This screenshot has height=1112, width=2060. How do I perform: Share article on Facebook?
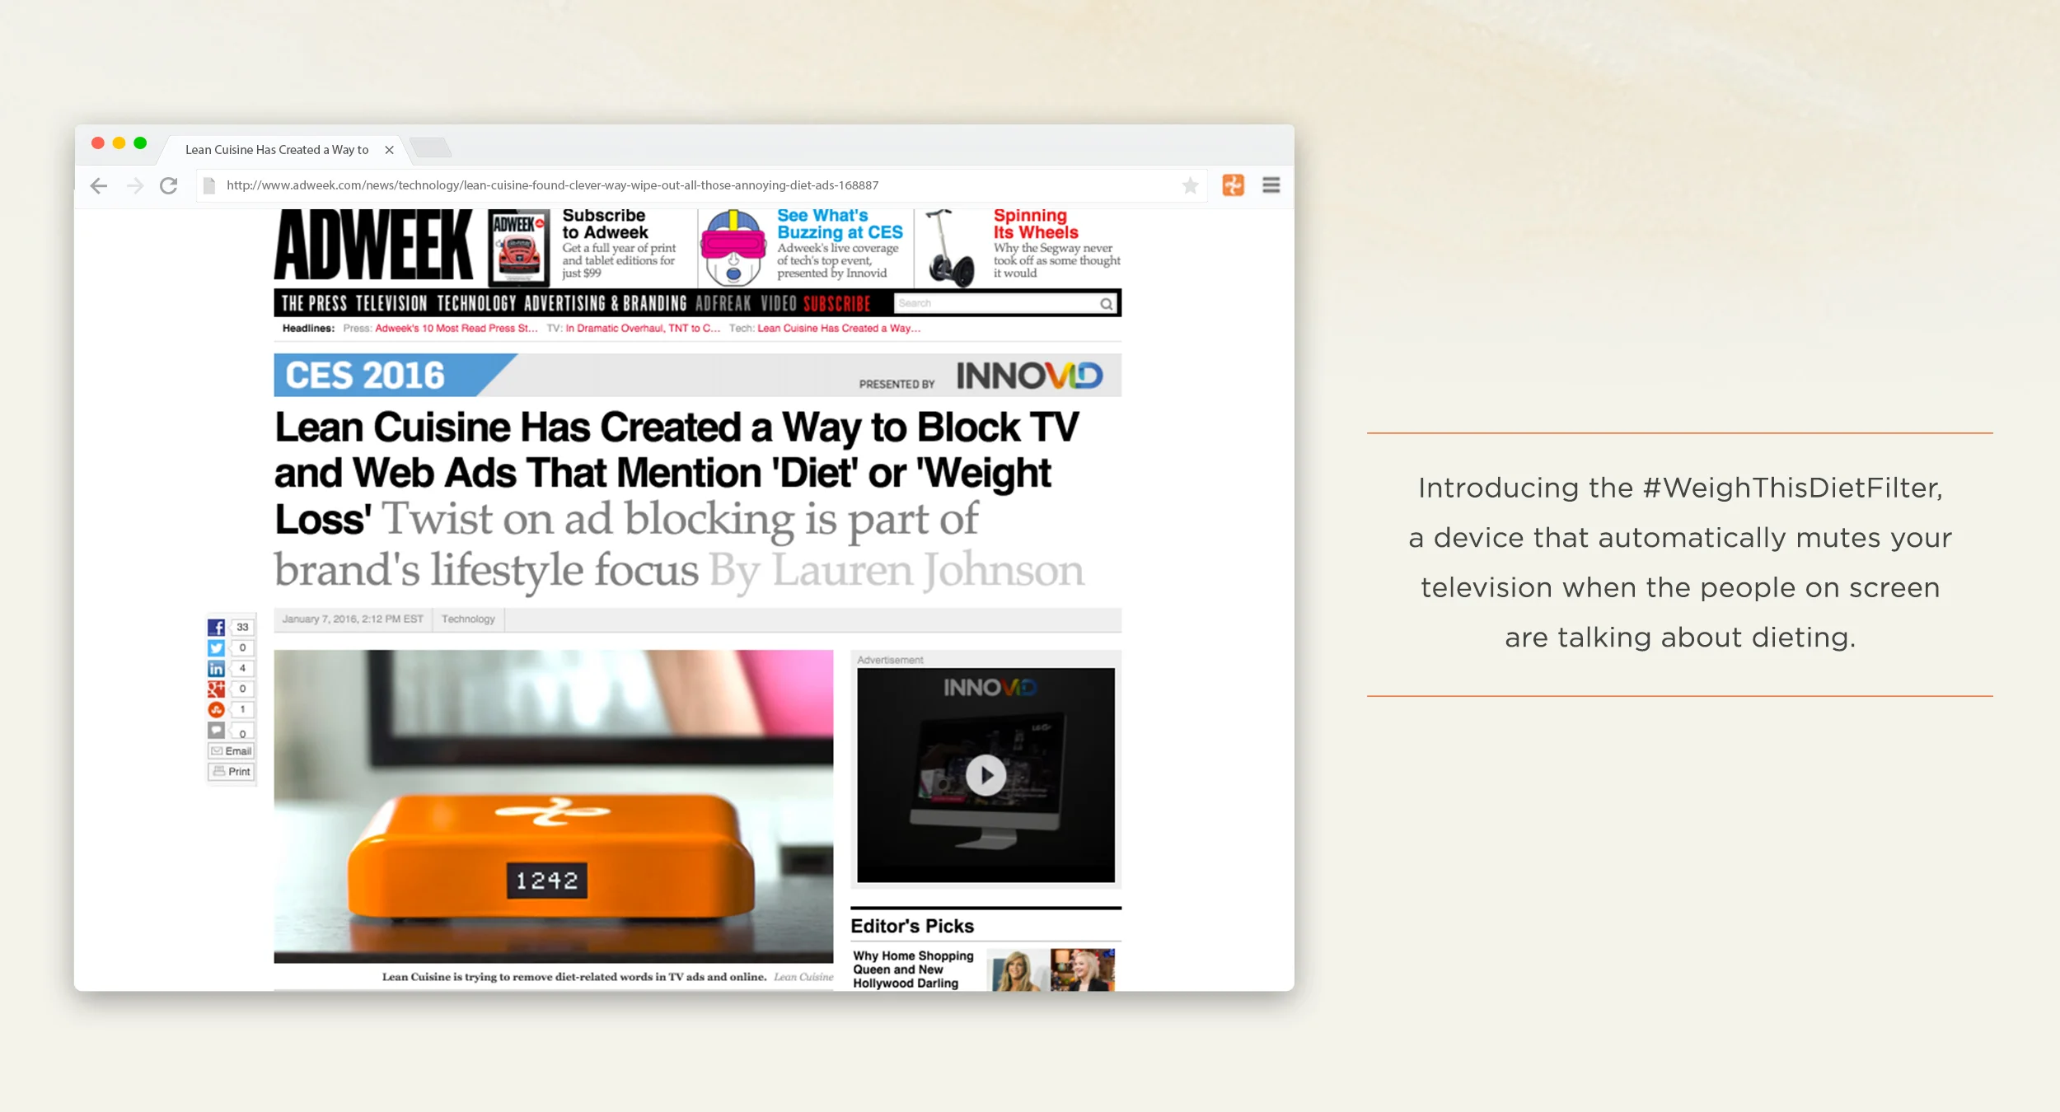point(216,627)
